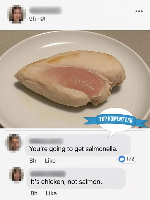This screenshot has height=200, width=150.
Task: Click the second comment's 8h timestamp
Action: (34, 193)
